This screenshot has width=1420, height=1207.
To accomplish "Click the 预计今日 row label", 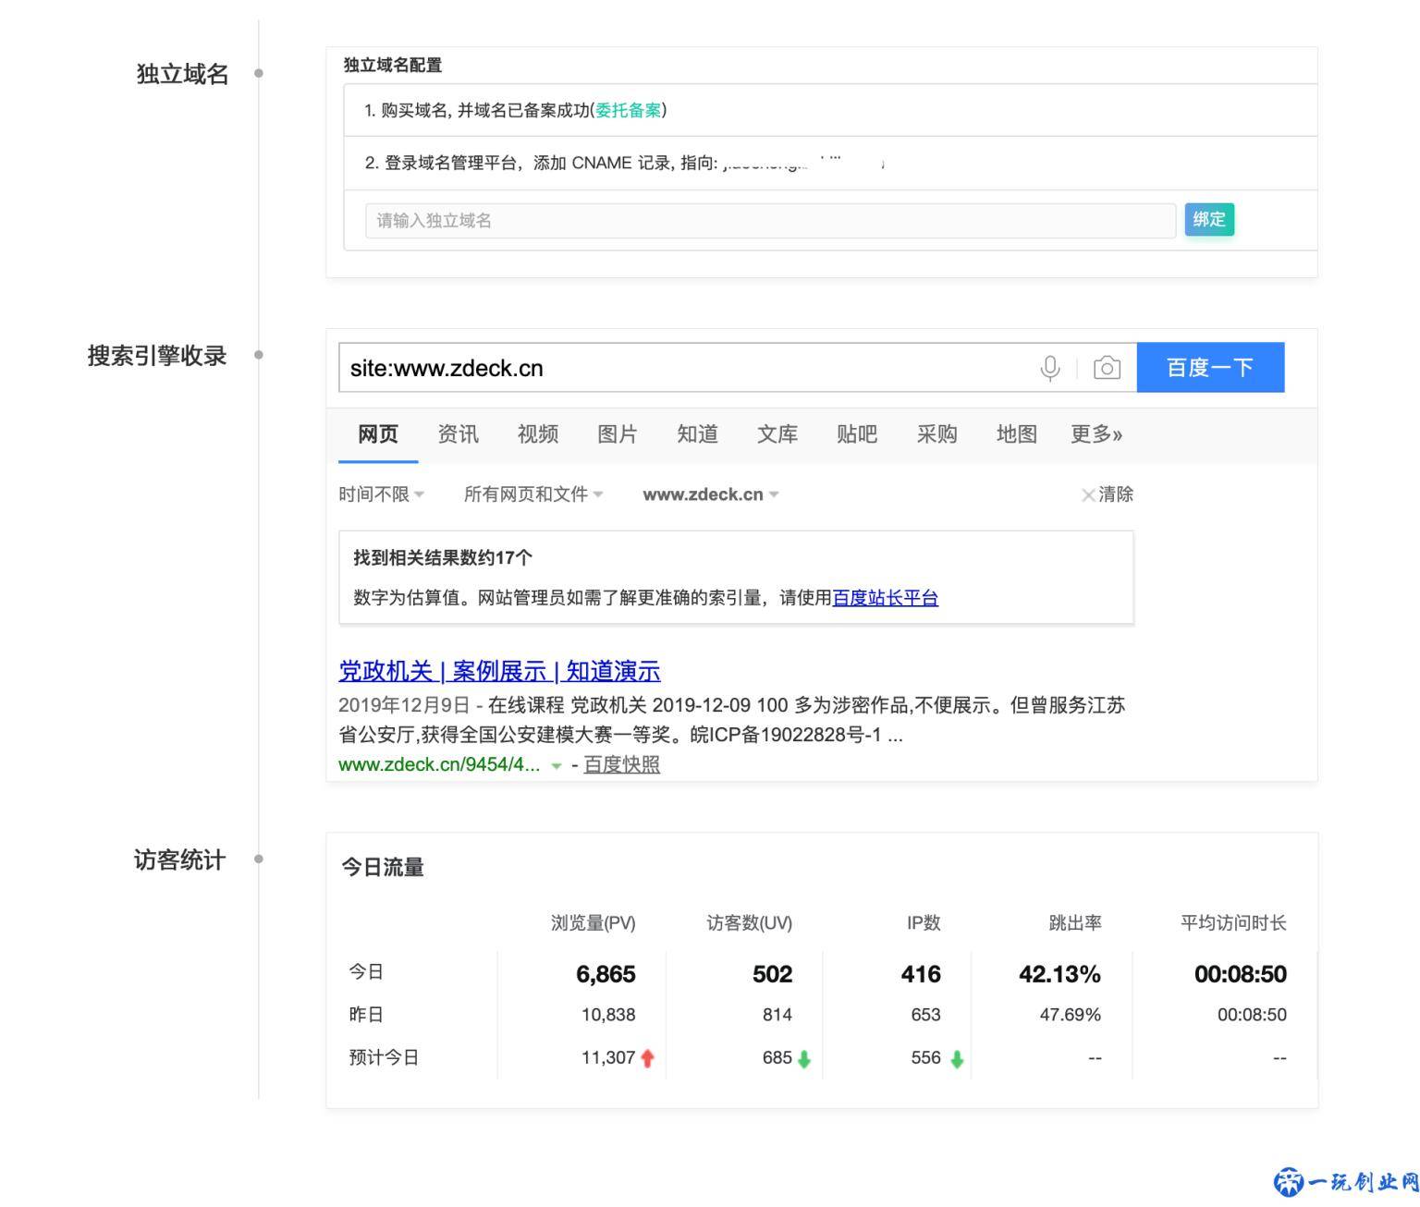I will pos(384,1057).
